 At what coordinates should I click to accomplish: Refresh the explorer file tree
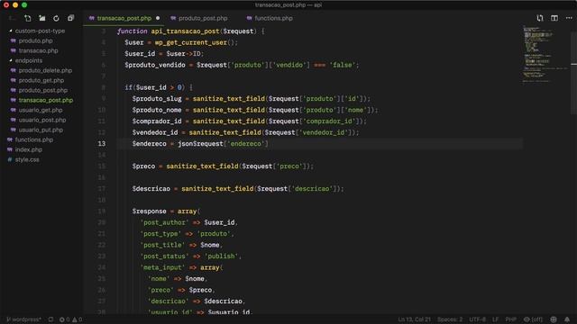[56, 18]
